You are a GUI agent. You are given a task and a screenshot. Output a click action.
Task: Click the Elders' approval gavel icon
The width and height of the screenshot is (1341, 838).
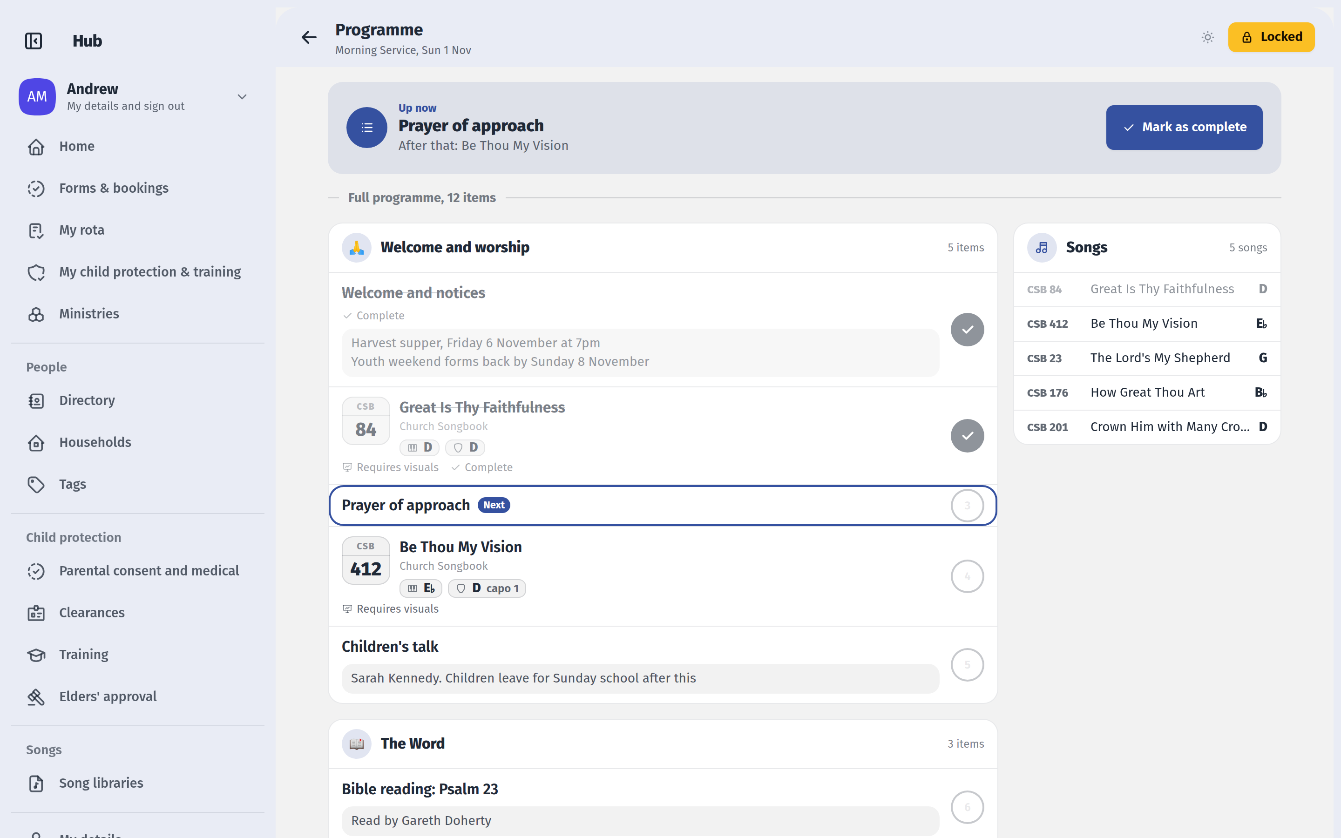pos(36,696)
